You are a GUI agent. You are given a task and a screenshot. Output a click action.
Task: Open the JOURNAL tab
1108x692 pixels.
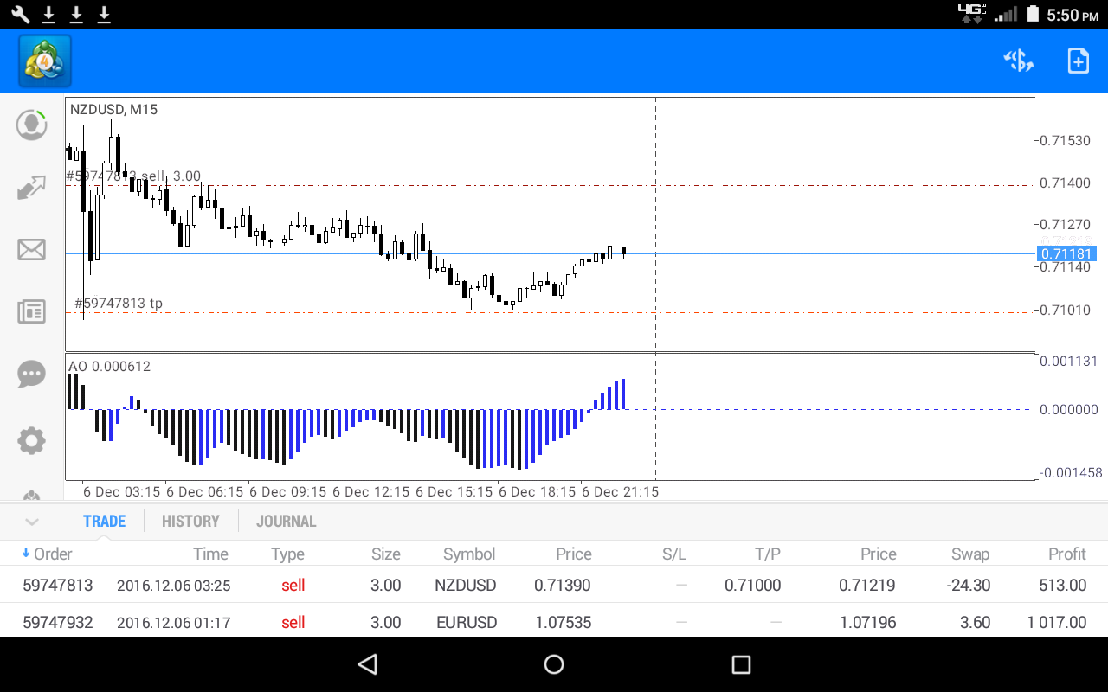coord(286,521)
